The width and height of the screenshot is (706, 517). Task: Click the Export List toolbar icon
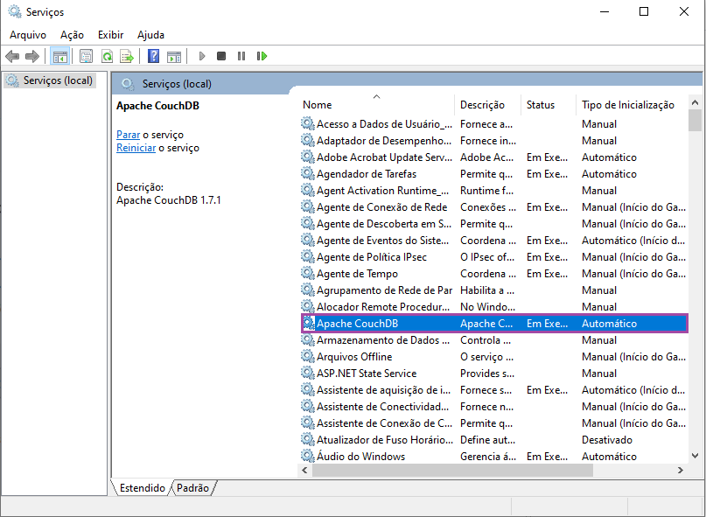127,56
